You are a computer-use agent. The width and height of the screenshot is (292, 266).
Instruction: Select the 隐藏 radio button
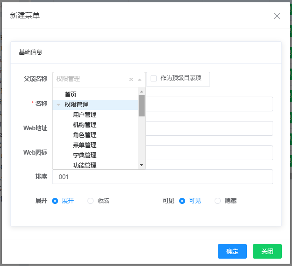tap(217, 201)
